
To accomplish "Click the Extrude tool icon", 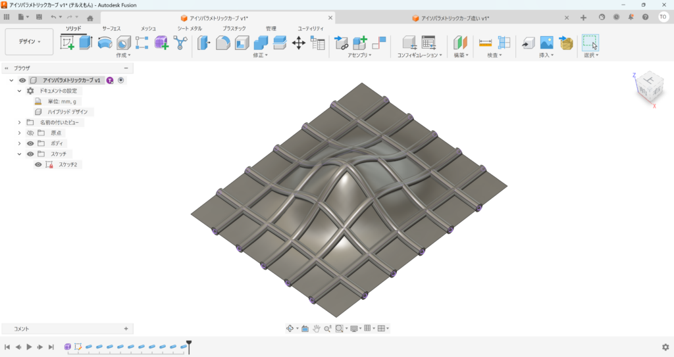I will [x=86, y=43].
